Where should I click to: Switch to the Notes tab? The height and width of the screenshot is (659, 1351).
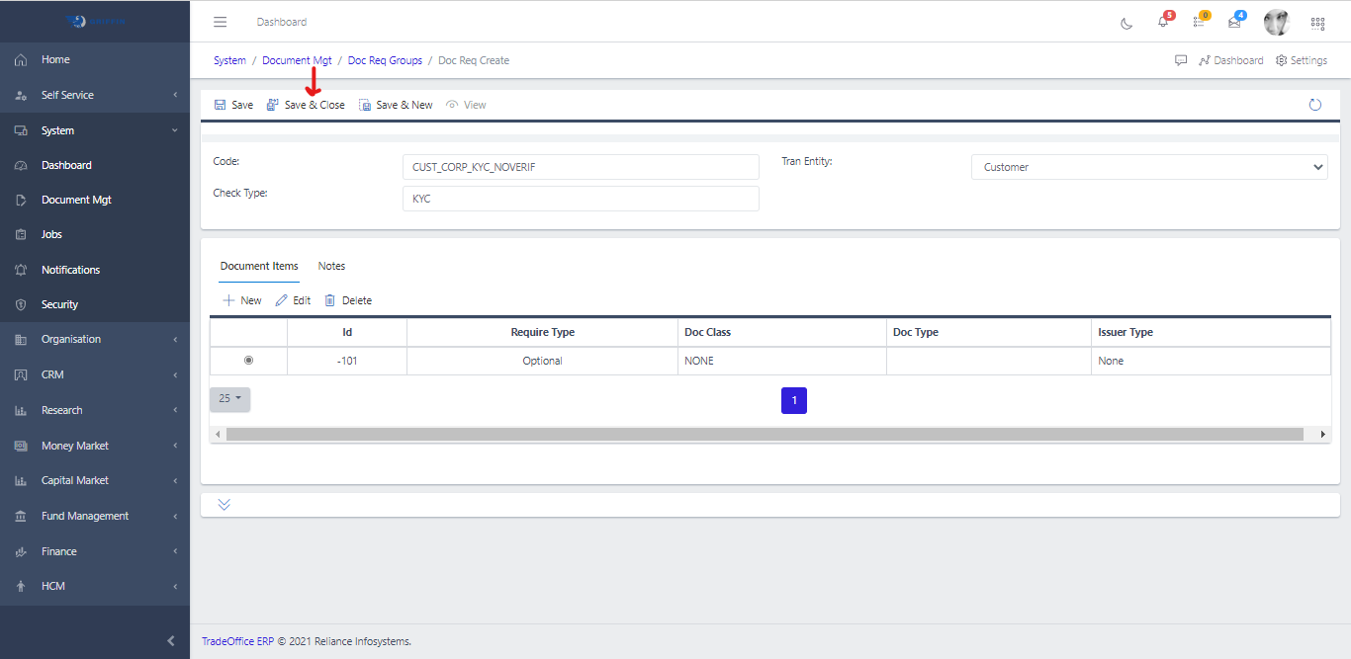coord(331,266)
